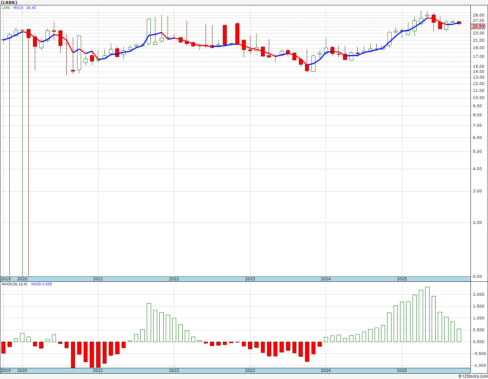Click 2021 on the price chart time axis

point(98,279)
